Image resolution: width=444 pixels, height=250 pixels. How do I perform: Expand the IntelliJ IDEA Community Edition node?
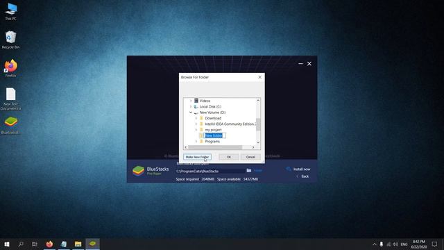tap(196, 124)
